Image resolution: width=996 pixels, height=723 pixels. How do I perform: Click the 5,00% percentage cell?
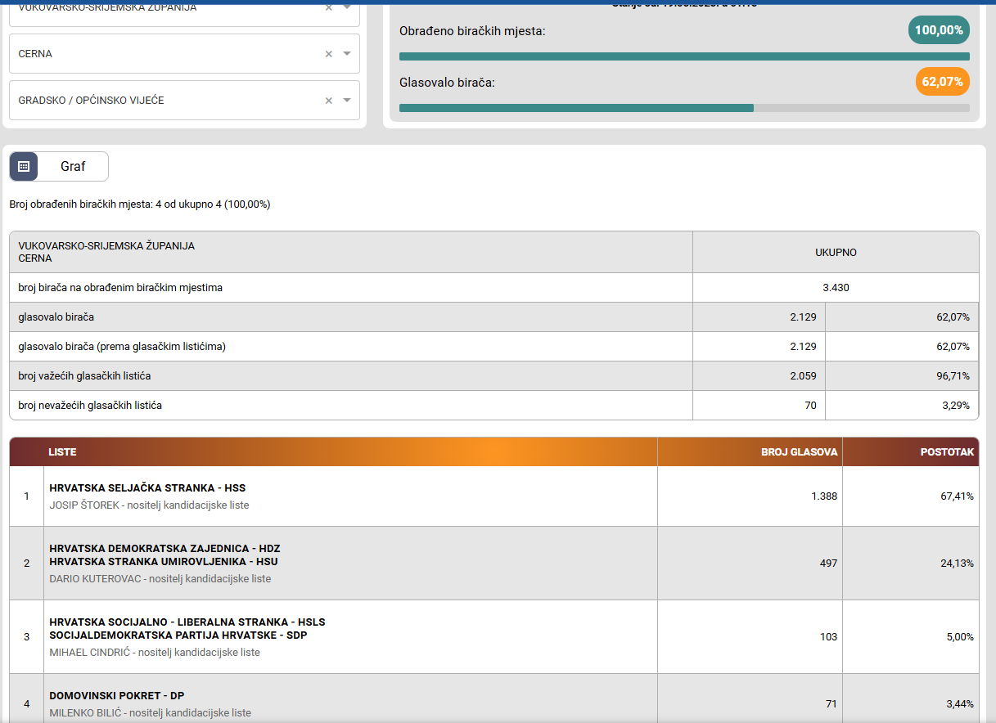911,637
